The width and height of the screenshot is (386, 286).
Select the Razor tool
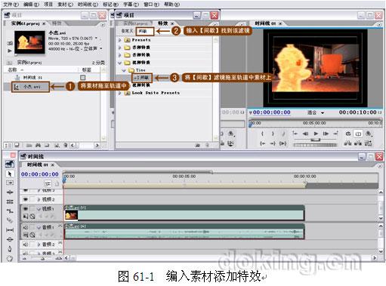(10, 220)
